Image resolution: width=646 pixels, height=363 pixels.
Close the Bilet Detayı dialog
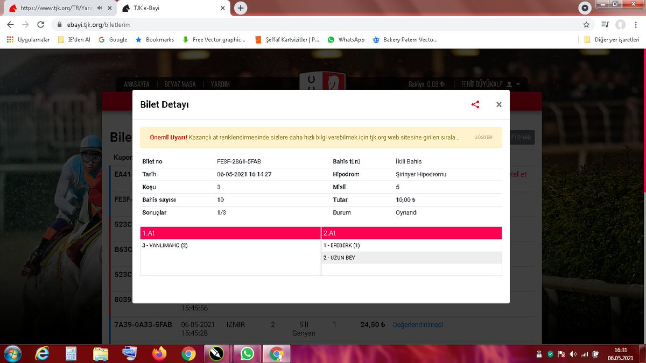coord(499,105)
